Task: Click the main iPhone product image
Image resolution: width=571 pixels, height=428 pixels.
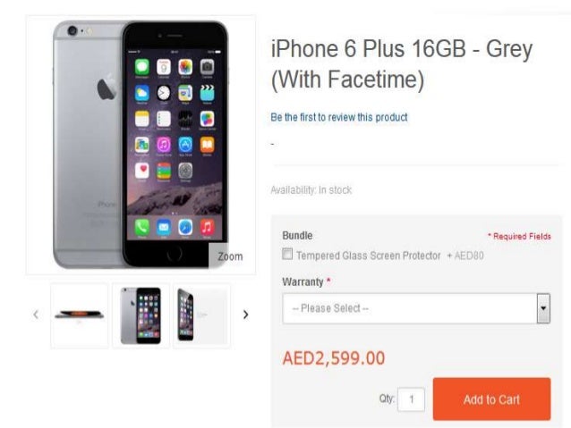Action: point(141,145)
